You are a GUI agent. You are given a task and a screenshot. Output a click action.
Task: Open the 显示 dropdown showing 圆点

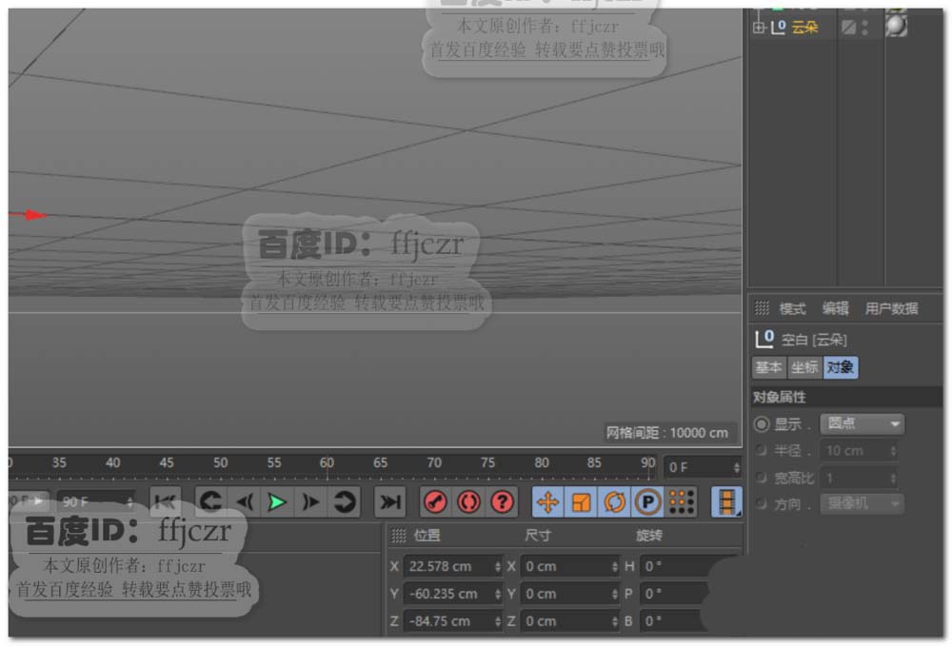coord(862,423)
